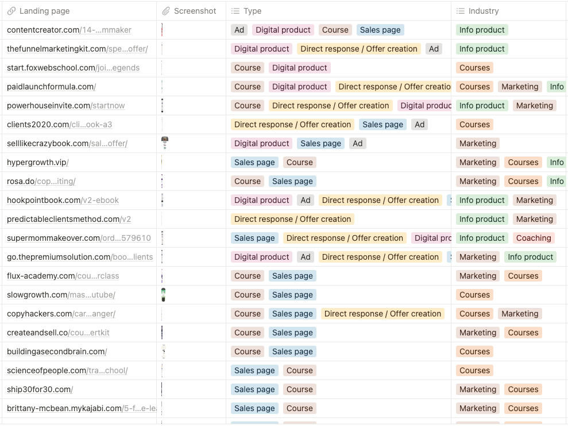This screenshot has width=568, height=426.
Task: Click Courses tag in start.foxwebschool.com row
Action: (474, 68)
